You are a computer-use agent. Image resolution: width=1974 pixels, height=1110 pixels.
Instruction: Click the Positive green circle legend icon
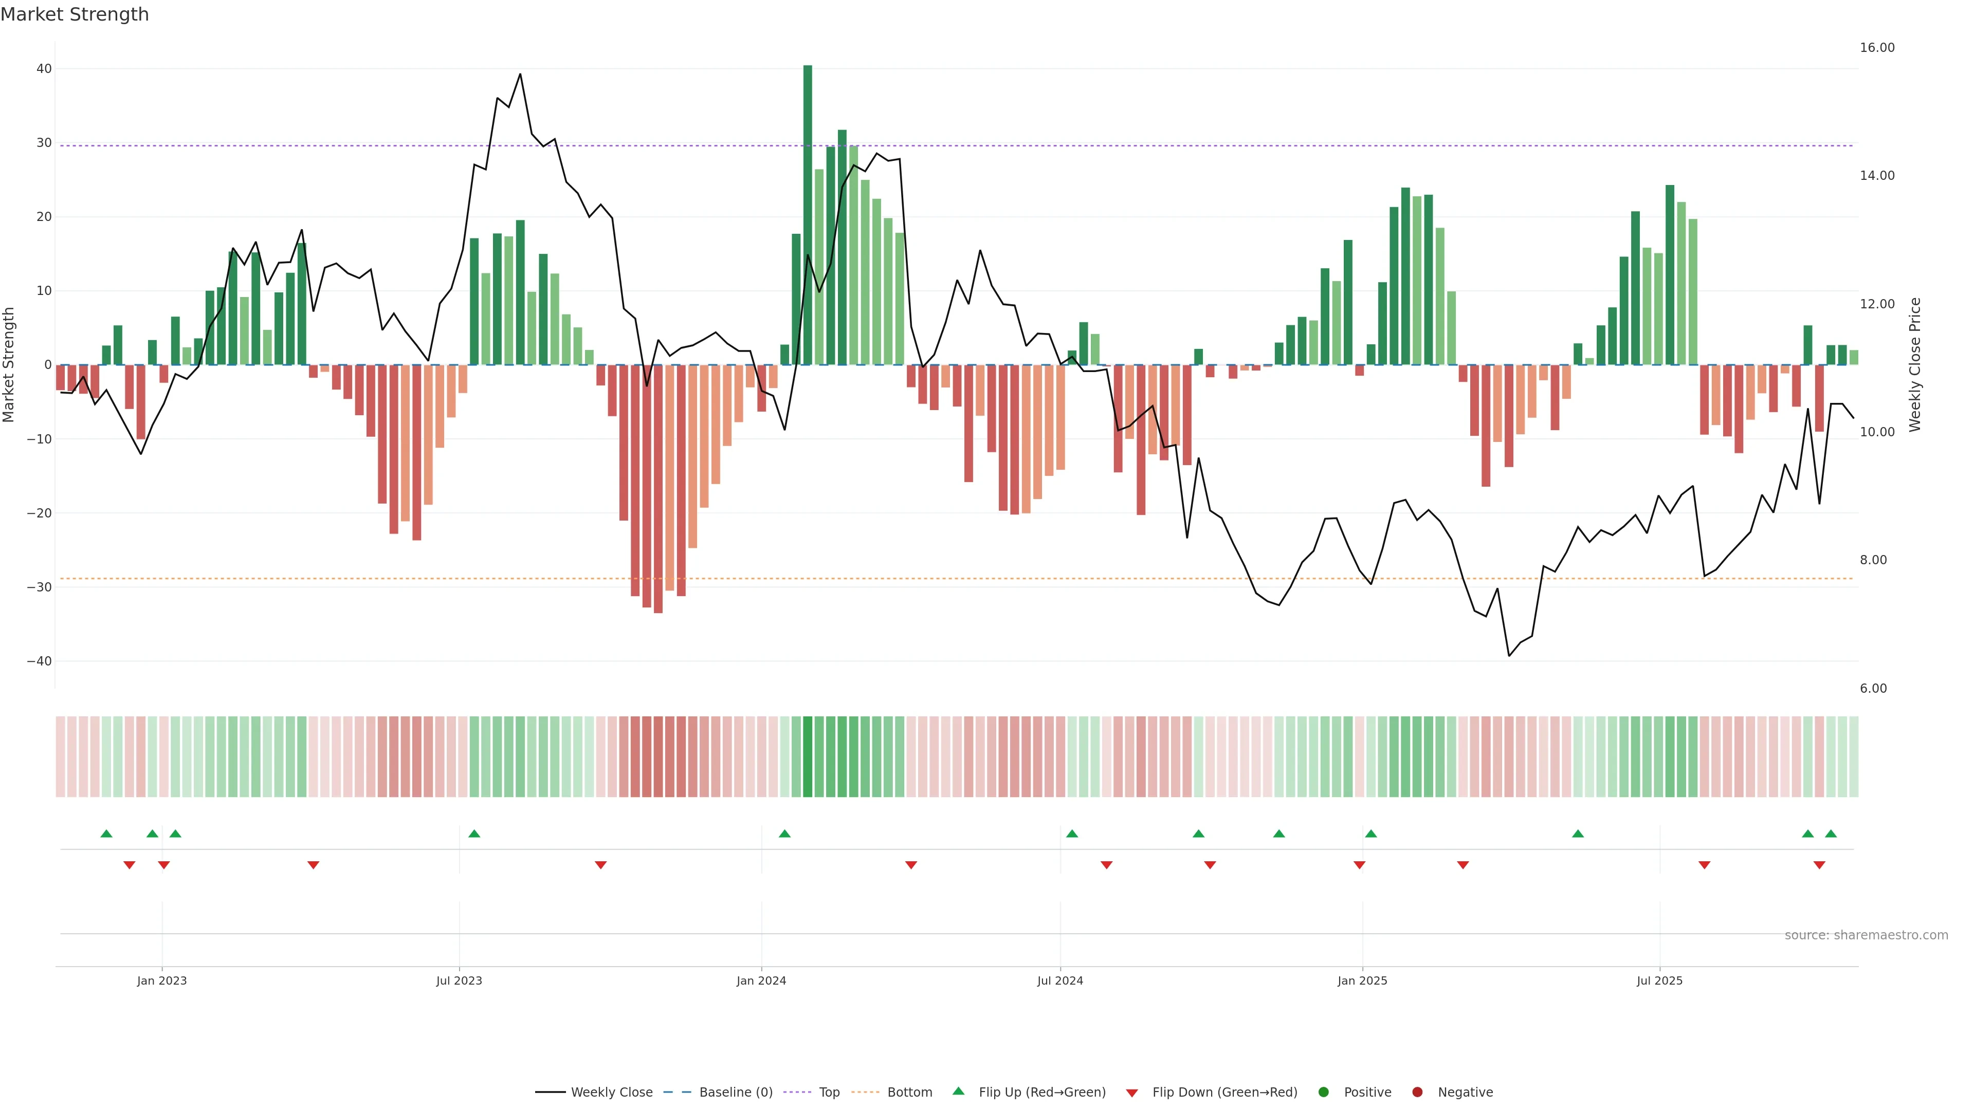coord(1323,1093)
